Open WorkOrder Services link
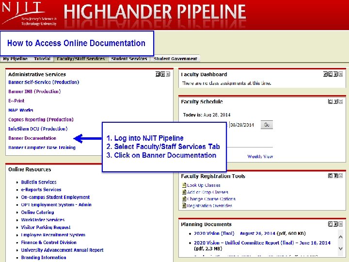Screen dimensions: 349x262 click(43, 220)
